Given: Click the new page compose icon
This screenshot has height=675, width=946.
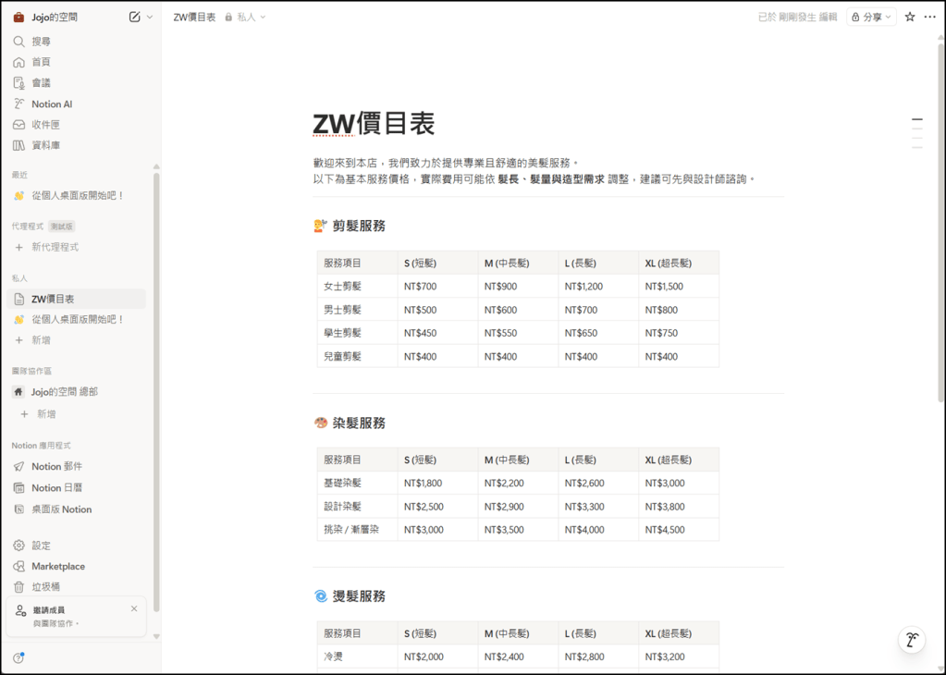Looking at the screenshot, I should (135, 17).
